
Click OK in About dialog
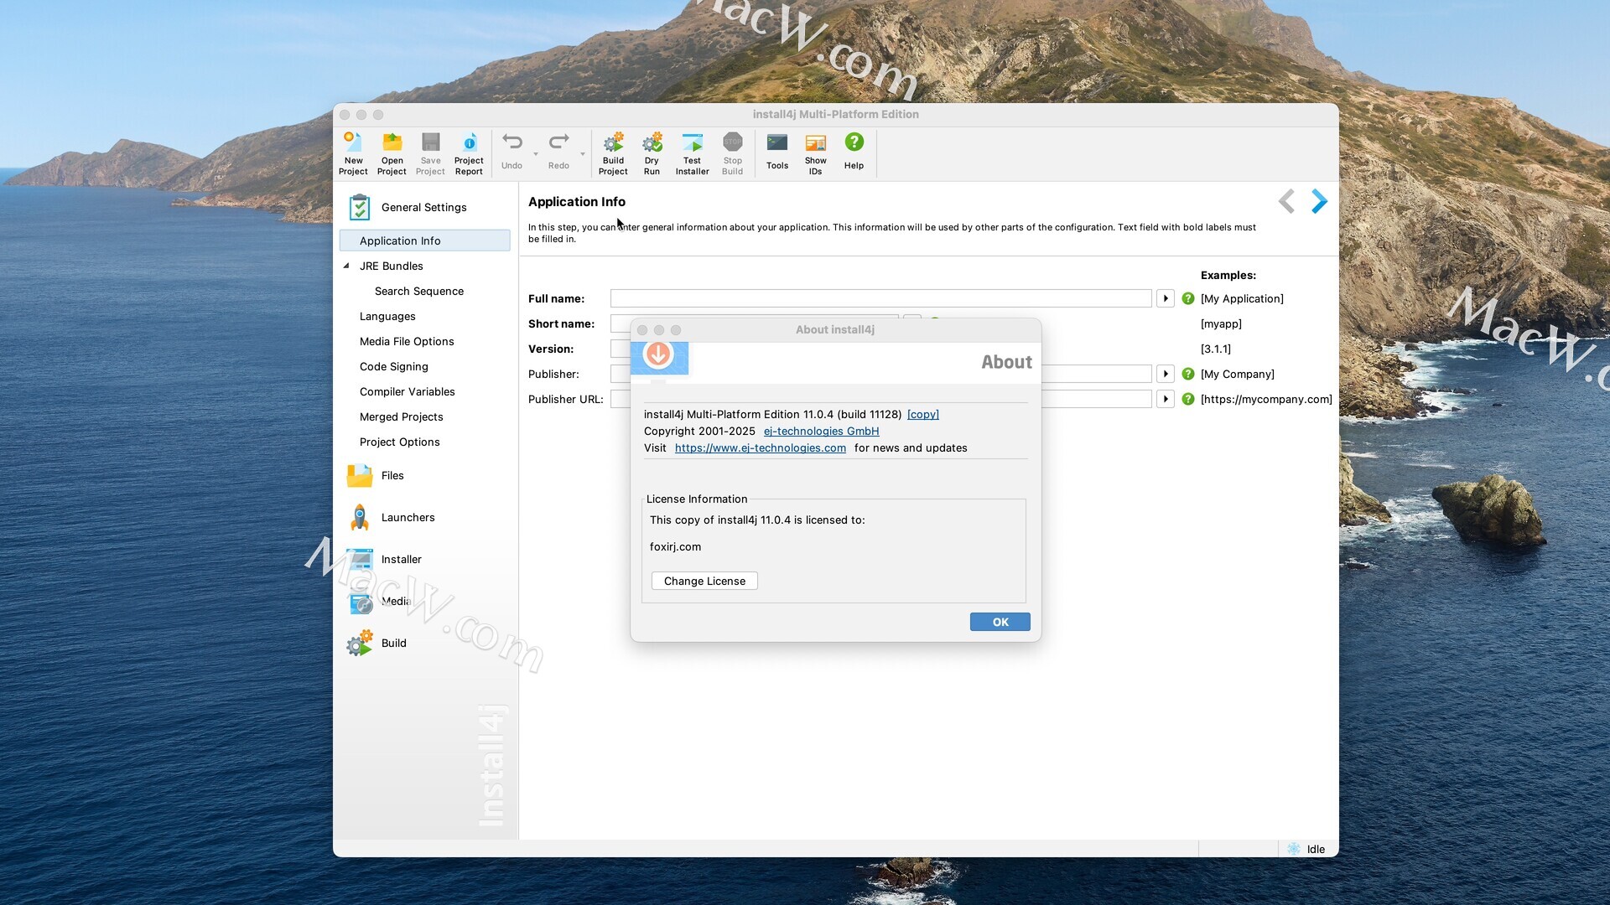click(x=1000, y=622)
